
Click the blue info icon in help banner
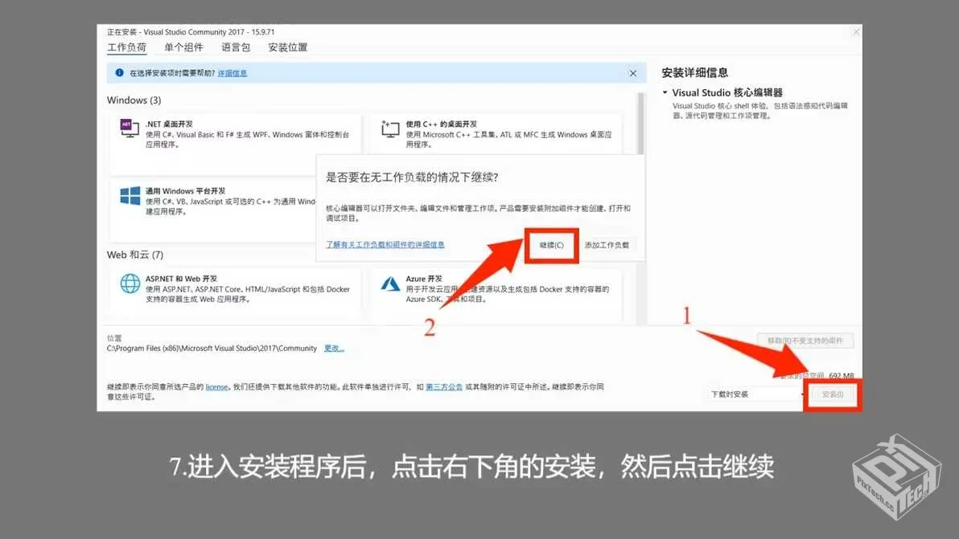pos(120,73)
